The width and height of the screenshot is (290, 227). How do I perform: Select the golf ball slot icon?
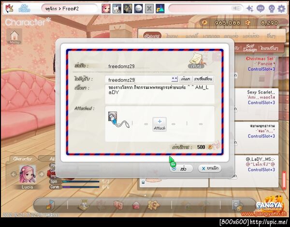tap(139, 9)
